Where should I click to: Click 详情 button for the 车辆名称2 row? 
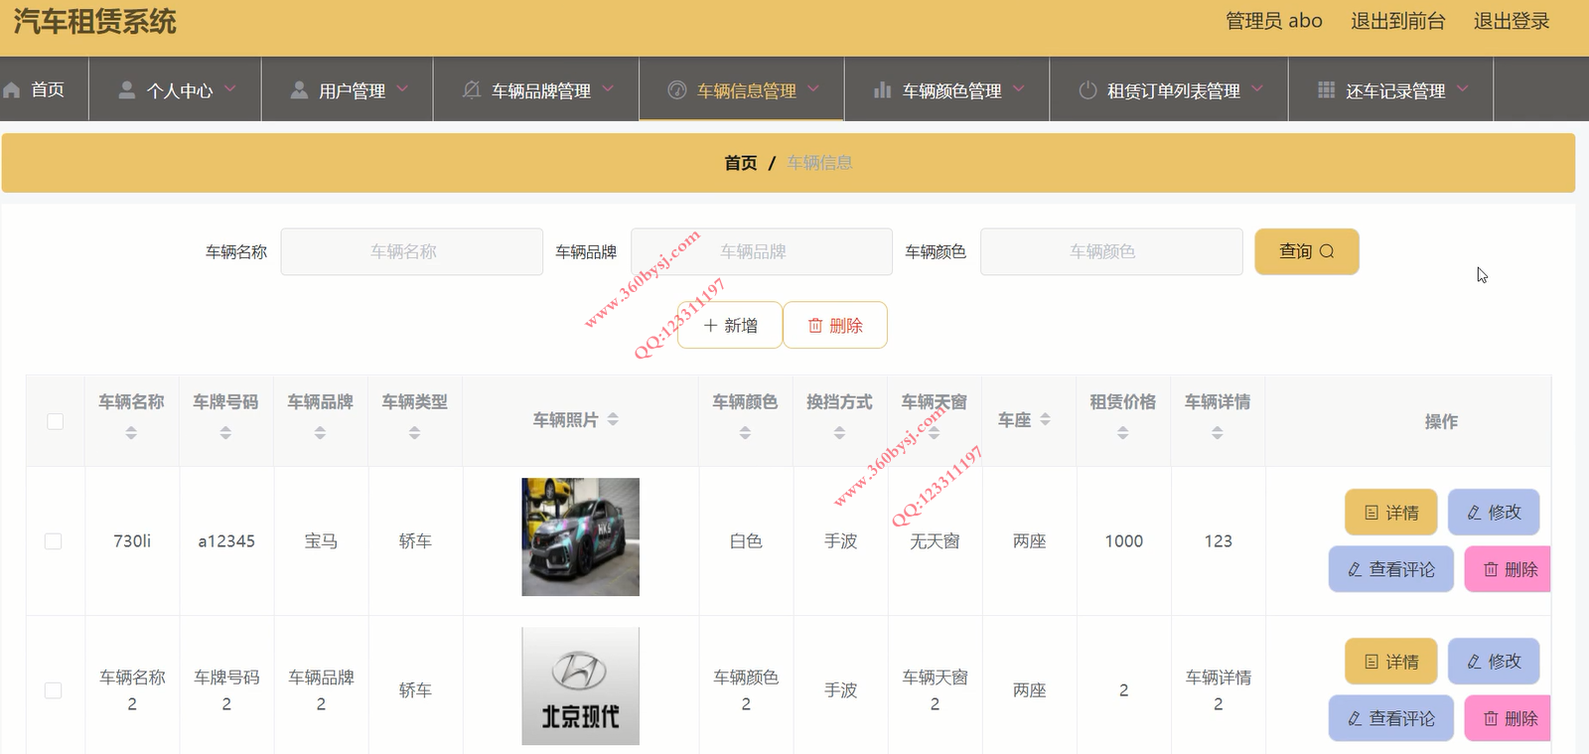[1391, 662]
